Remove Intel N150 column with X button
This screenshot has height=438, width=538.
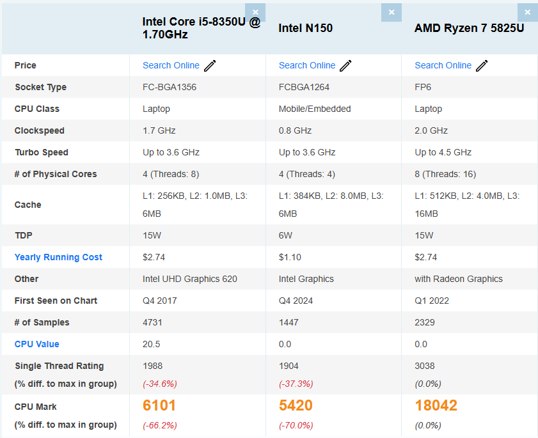click(392, 12)
